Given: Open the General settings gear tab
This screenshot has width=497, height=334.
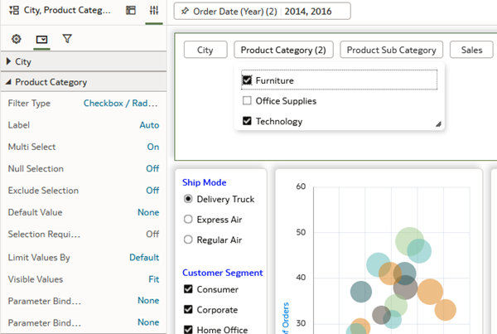Looking at the screenshot, I should pyautogui.click(x=17, y=39).
